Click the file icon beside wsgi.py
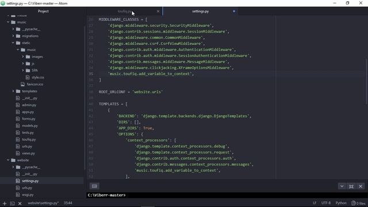Viewport: 368px width, 207px height. 18,194
